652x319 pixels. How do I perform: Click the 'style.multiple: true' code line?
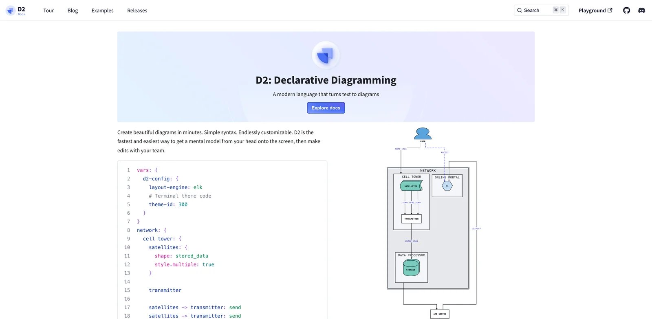[x=185, y=264]
